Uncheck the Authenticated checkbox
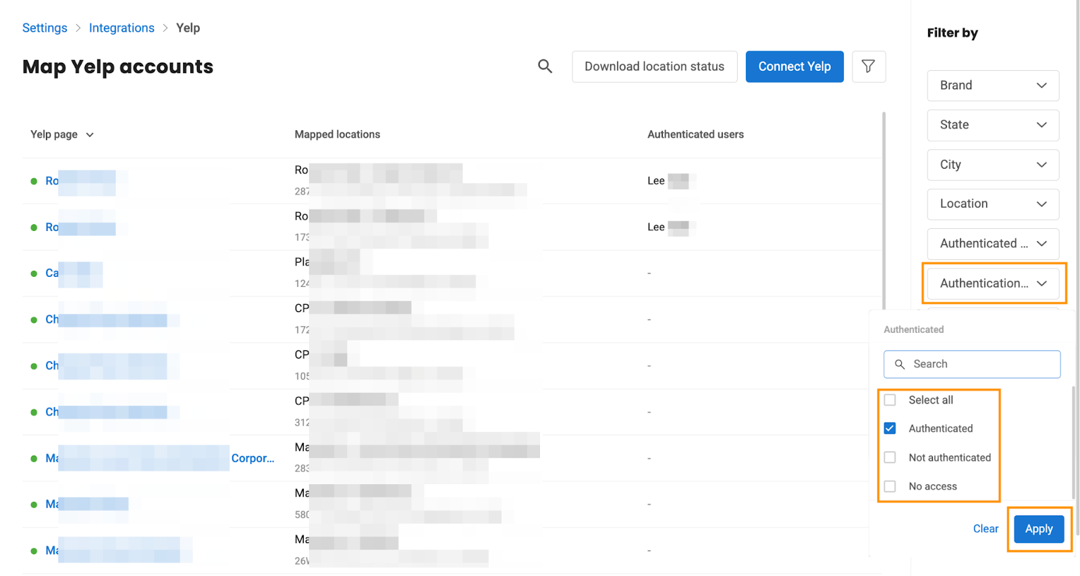The height and width of the screenshot is (576, 1080). click(x=890, y=428)
